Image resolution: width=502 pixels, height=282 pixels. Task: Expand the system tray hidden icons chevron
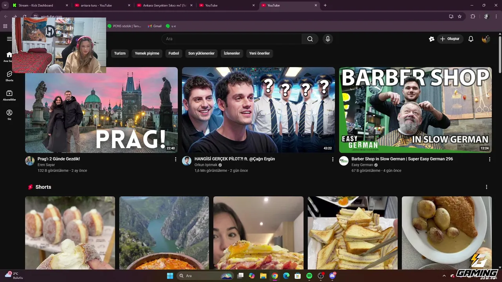tap(444, 276)
